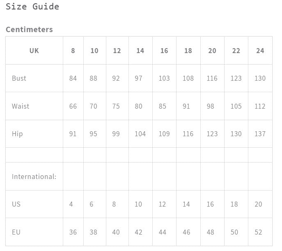Click waist value 112 for size 24
This screenshot has height=251, width=282.
pos(260,106)
